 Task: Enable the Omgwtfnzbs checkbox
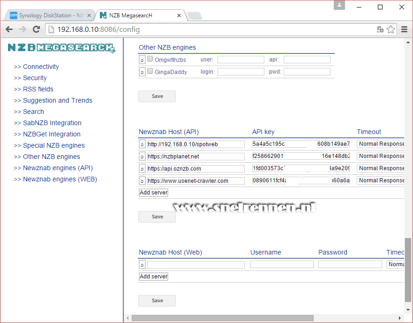[x=150, y=59]
